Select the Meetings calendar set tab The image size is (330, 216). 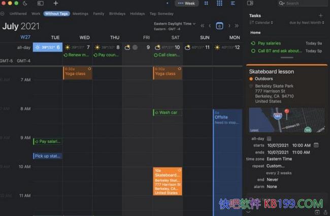80,14
